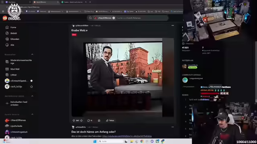Image resolution: width=257 pixels, height=144 pixels.
Task: Open the Knabe Malz post image
Action: (122, 77)
